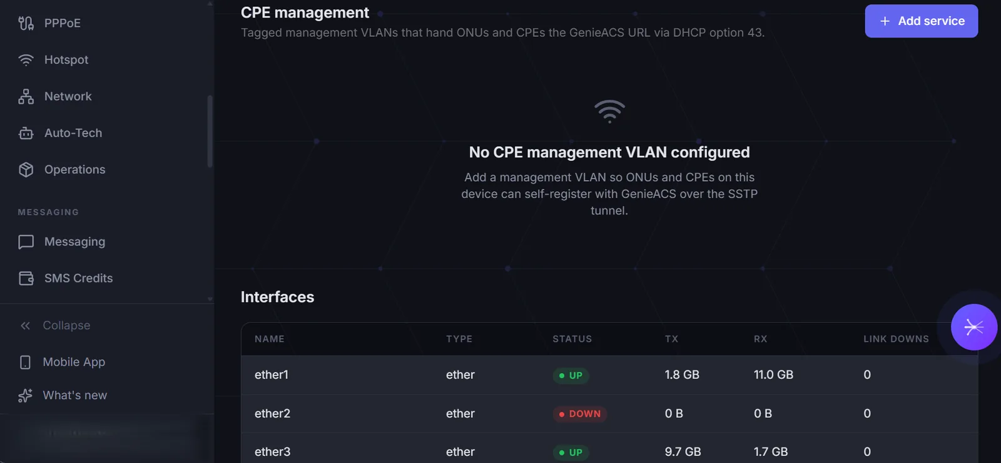1001x463 pixels.
Task: Click the UP status badge for ether3
Action: click(x=571, y=452)
